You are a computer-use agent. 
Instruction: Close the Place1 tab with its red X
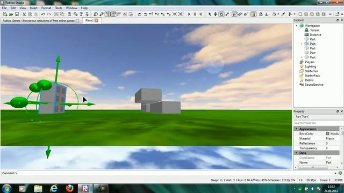coord(96,20)
